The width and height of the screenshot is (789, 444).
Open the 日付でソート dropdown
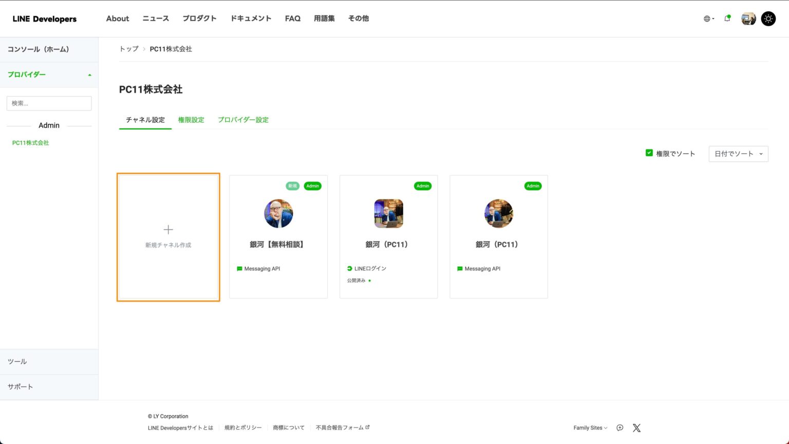click(x=738, y=153)
